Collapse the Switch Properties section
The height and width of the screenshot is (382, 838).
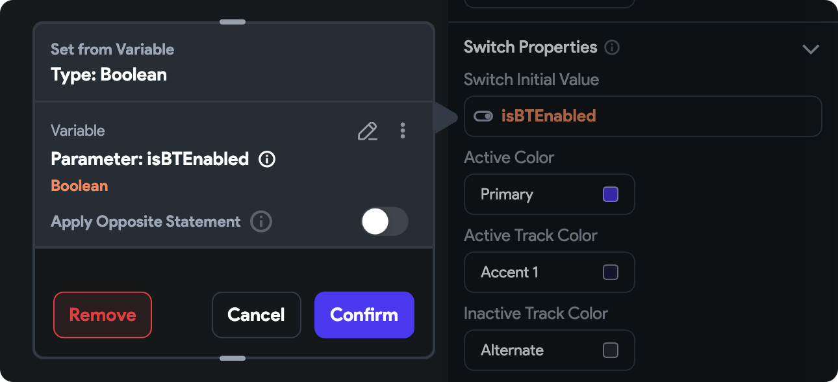pos(810,49)
